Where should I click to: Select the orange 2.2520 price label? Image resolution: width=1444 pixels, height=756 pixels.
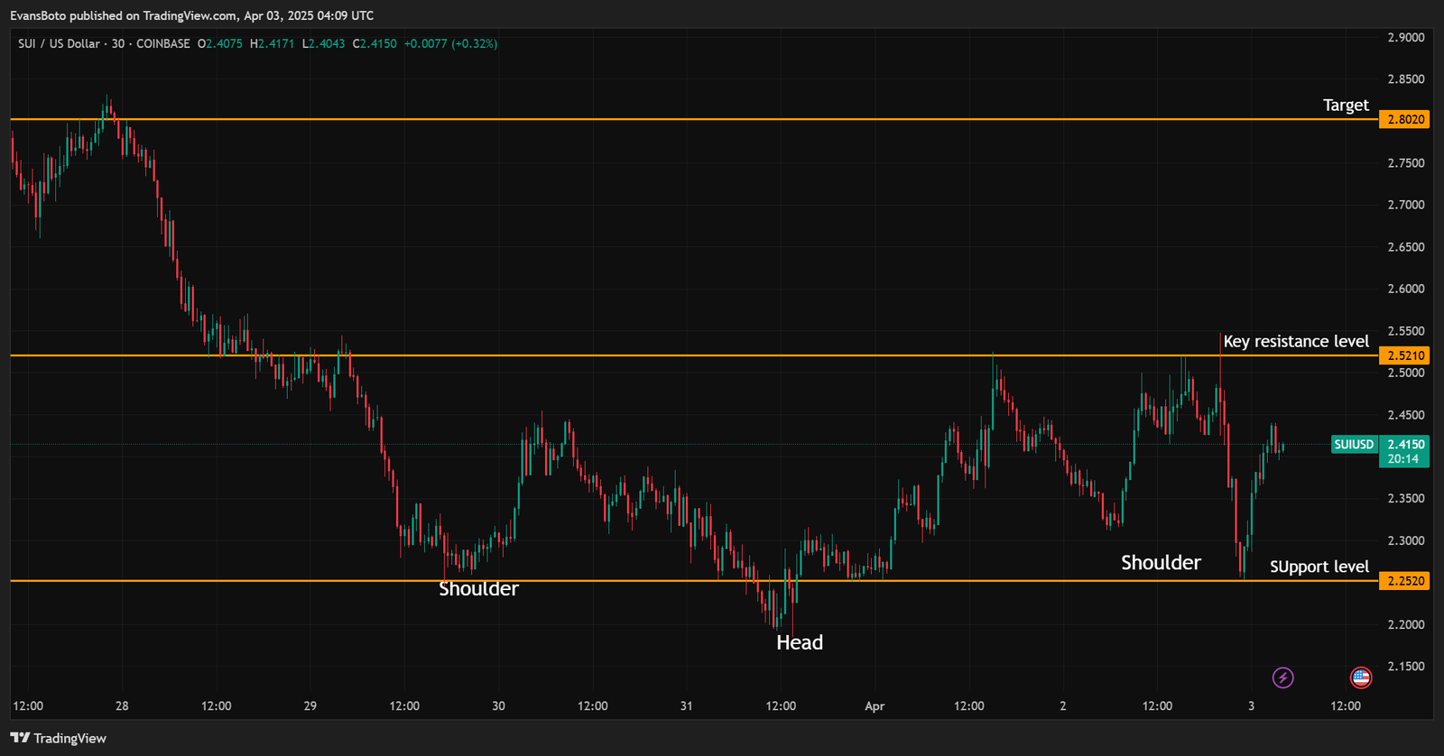click(x=1405, y=581)
